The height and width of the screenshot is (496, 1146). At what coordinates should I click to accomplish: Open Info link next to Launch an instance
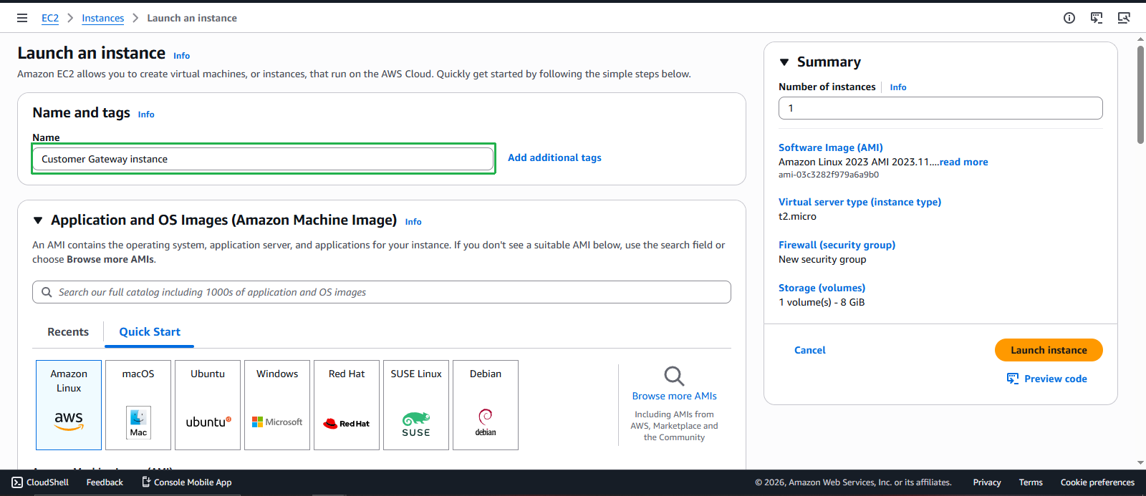click(x=182, y=56)
